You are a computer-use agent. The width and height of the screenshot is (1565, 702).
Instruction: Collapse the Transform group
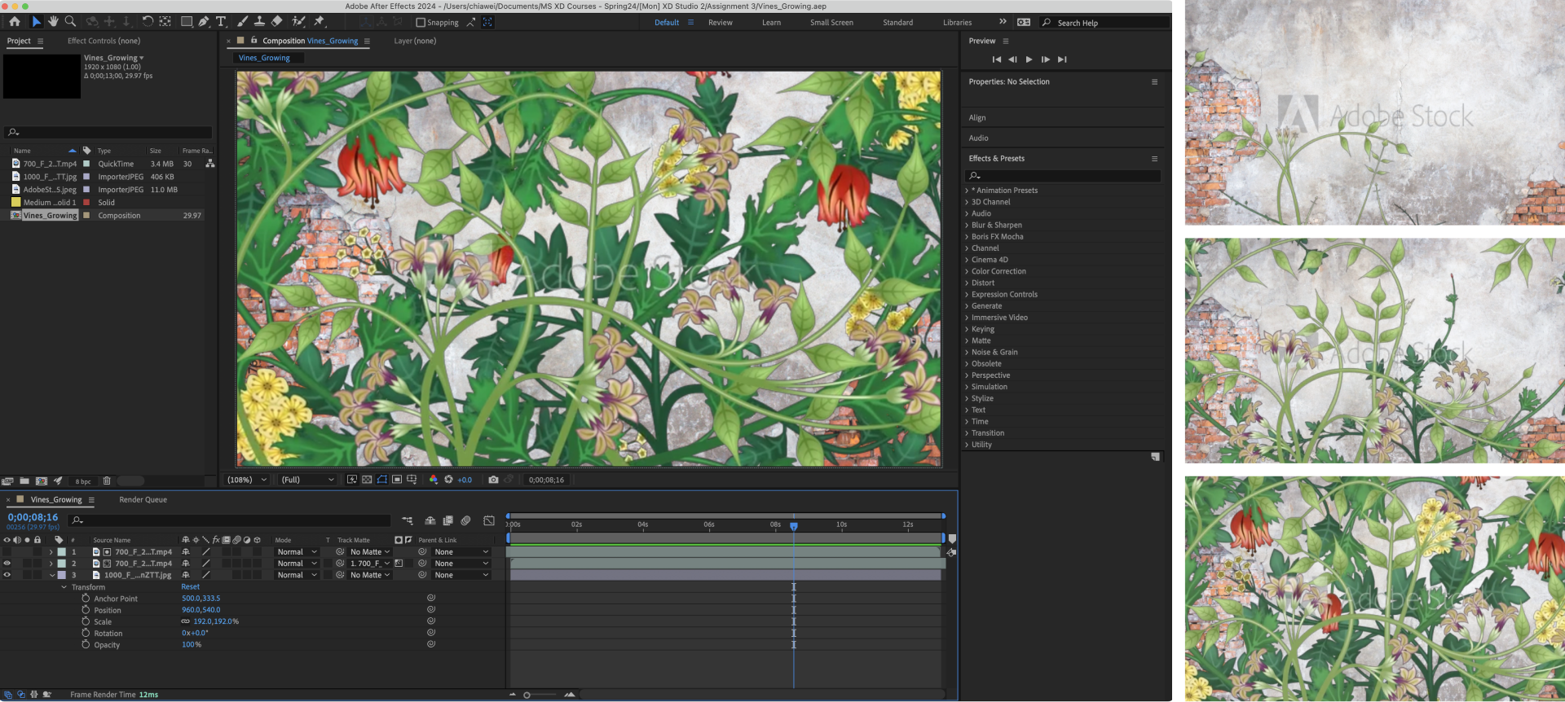tap(64, 587)
